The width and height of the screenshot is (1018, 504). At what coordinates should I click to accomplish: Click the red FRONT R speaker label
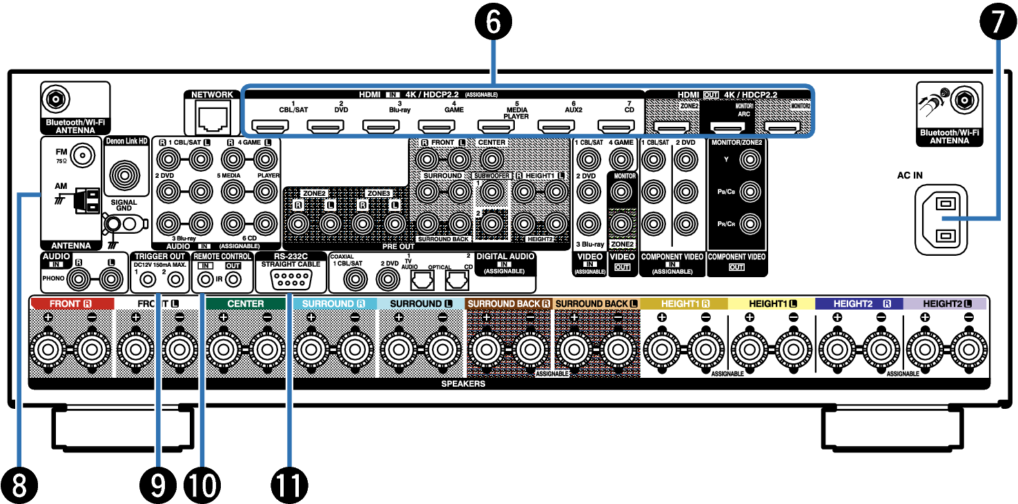(x=70, y=303)
